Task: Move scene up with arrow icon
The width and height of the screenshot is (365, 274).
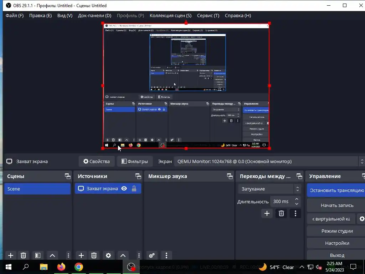Action: tap(52, 255)
